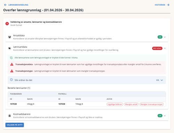Open the Historikk link

(160, 5)
